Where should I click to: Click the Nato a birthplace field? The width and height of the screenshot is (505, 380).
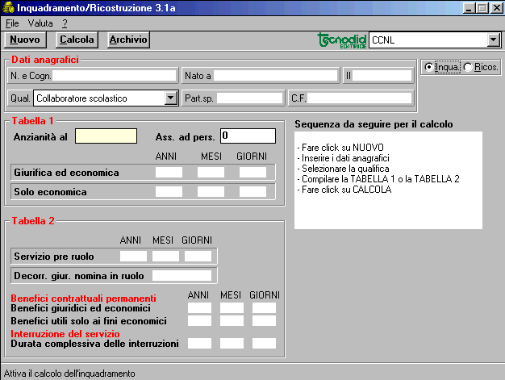point(275,76)
